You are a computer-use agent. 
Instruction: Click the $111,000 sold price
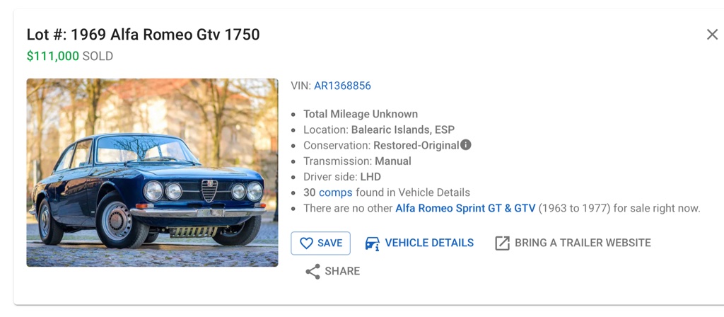click(x=53, y=56)
